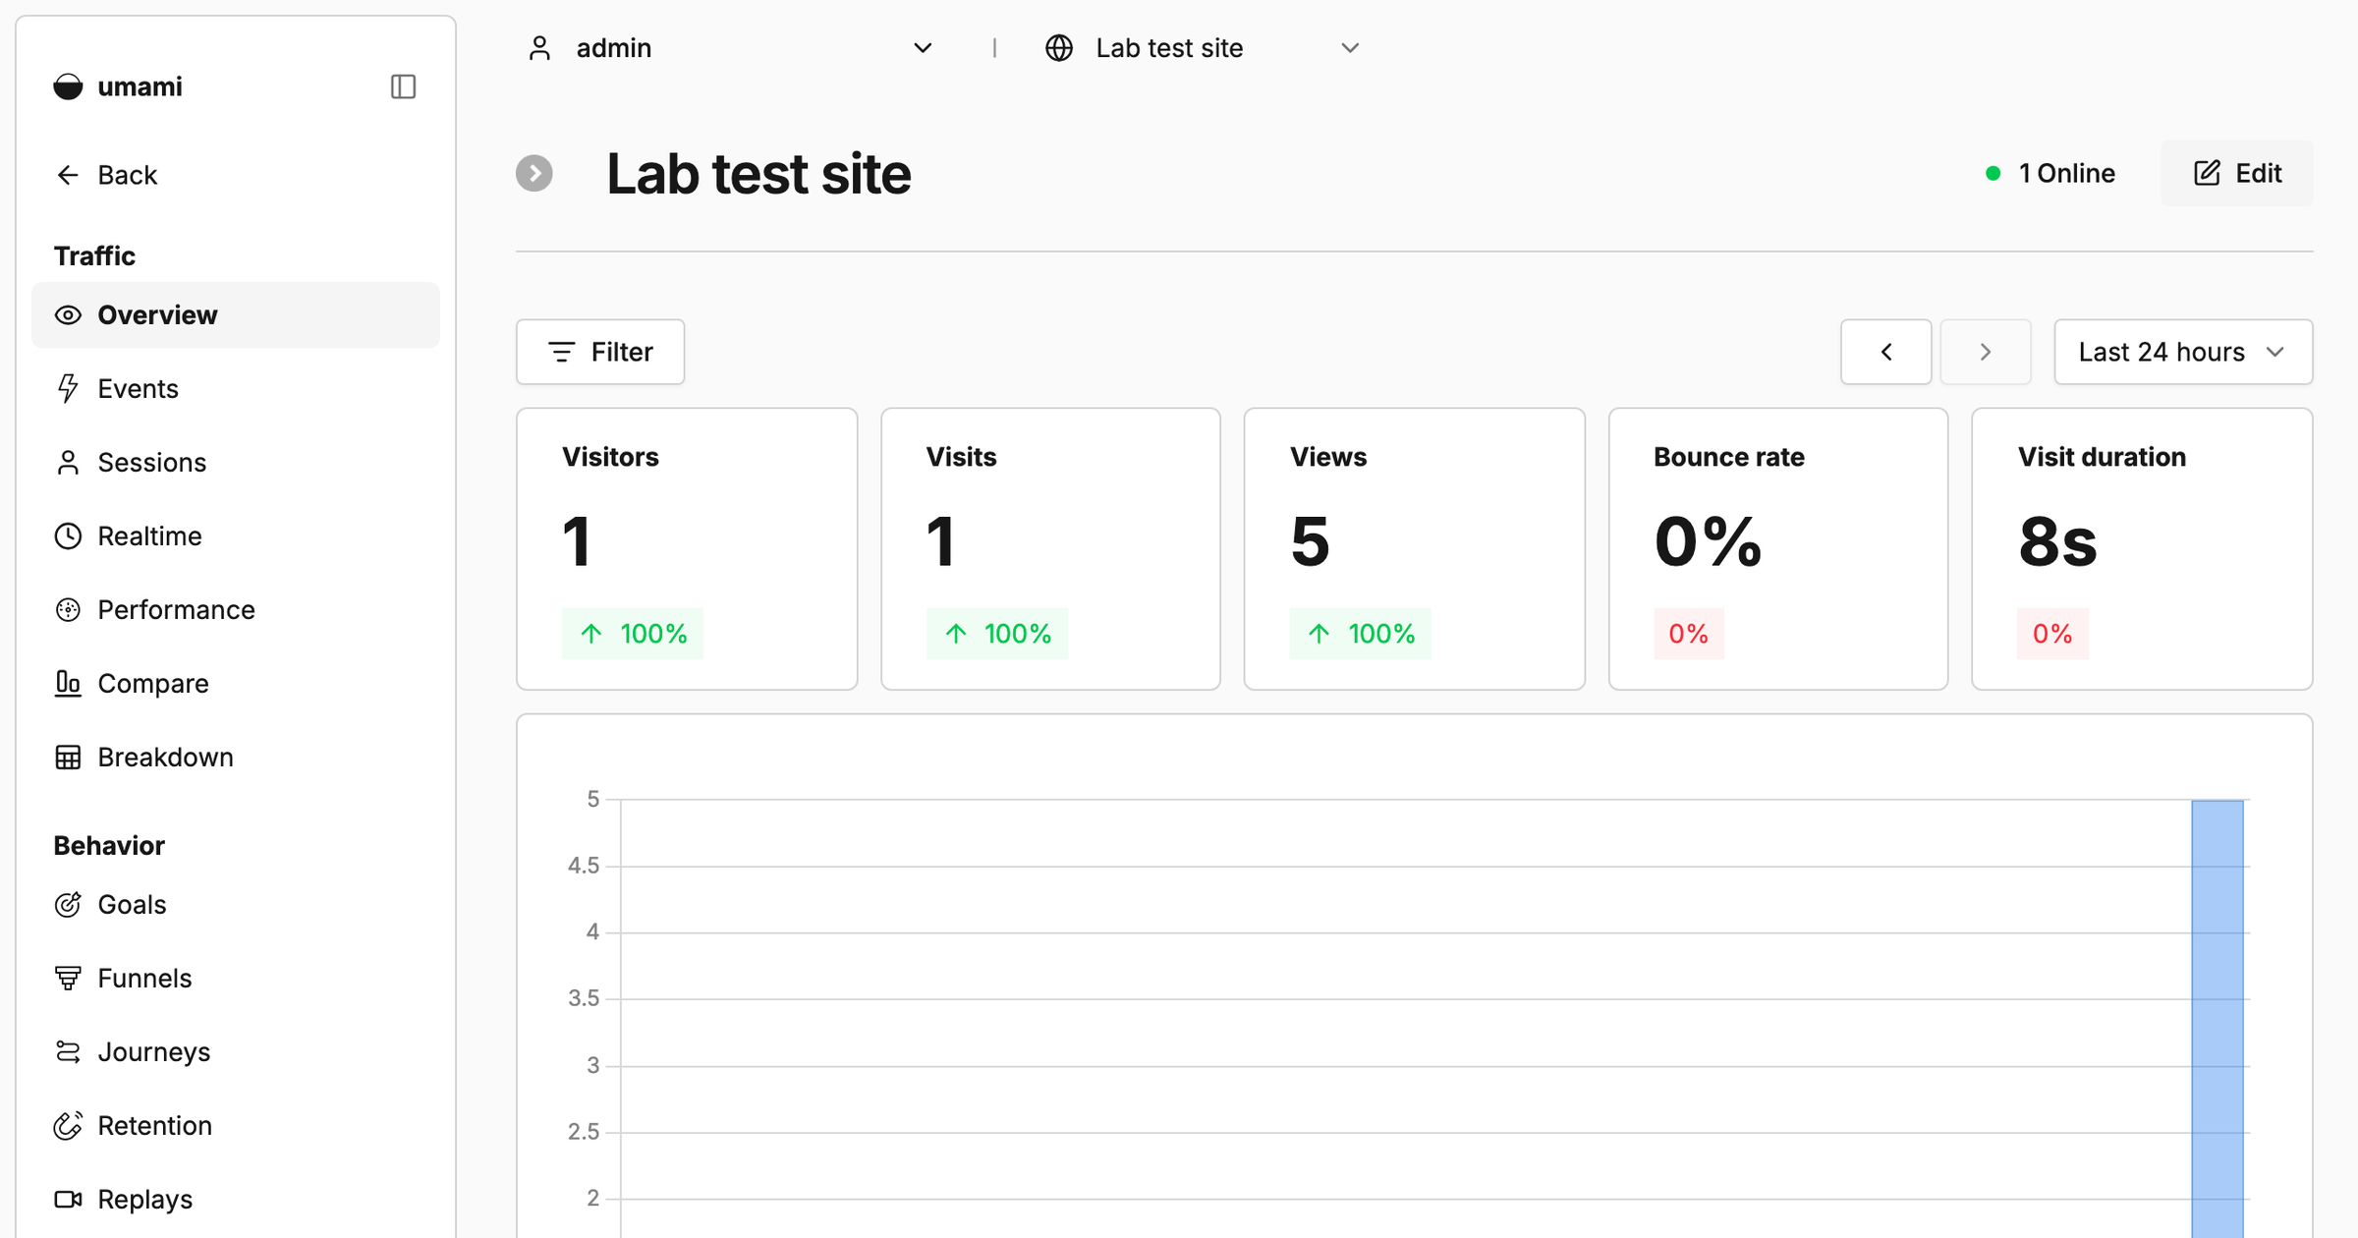Click the Goals target icon

pos(68,905)
